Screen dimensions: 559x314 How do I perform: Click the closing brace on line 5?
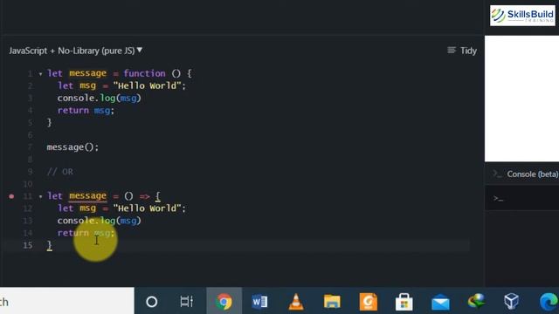click(x=49, y=122)
